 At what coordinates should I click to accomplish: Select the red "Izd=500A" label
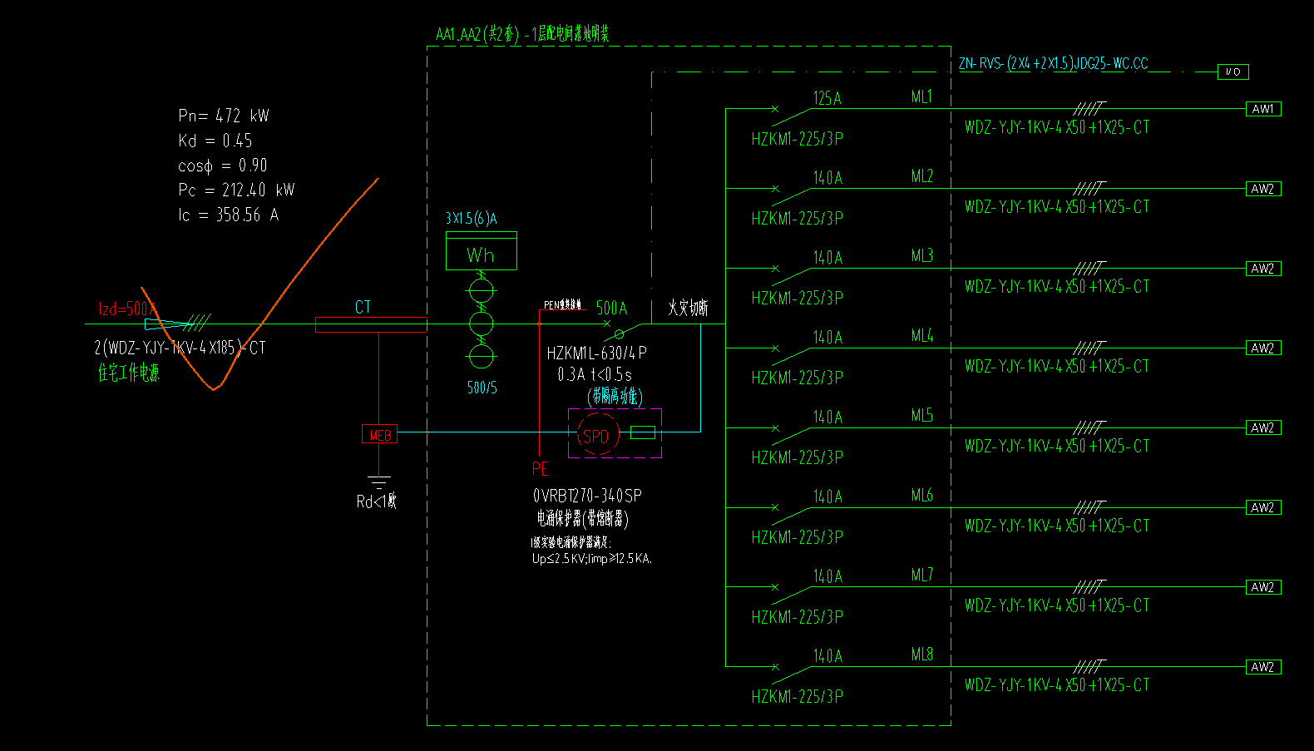[x=126, y=309]
